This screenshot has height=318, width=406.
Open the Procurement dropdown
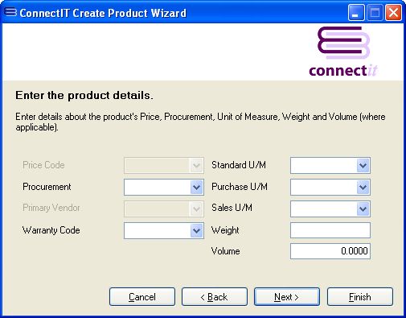coord(196,187)
